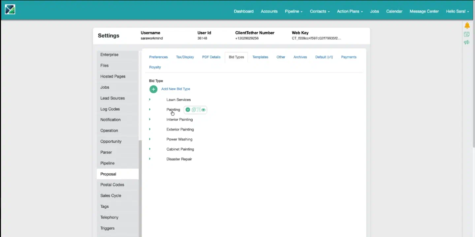475x237 pixels.
Task: Switch to the Payments tab
Action: click(x=349, y=57)
